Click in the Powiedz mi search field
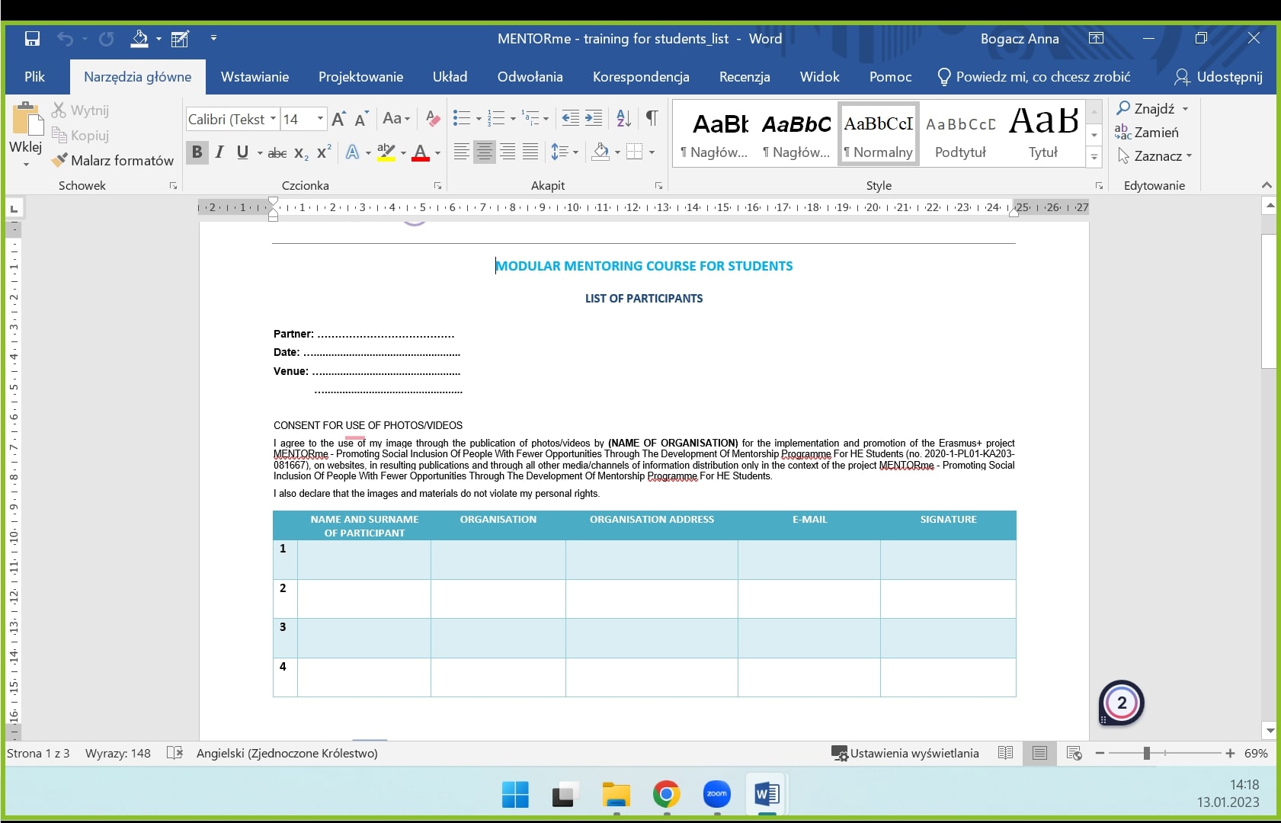Image resolution: width=1281 pixels, height=823 pixels. [x=1034, y=77]
